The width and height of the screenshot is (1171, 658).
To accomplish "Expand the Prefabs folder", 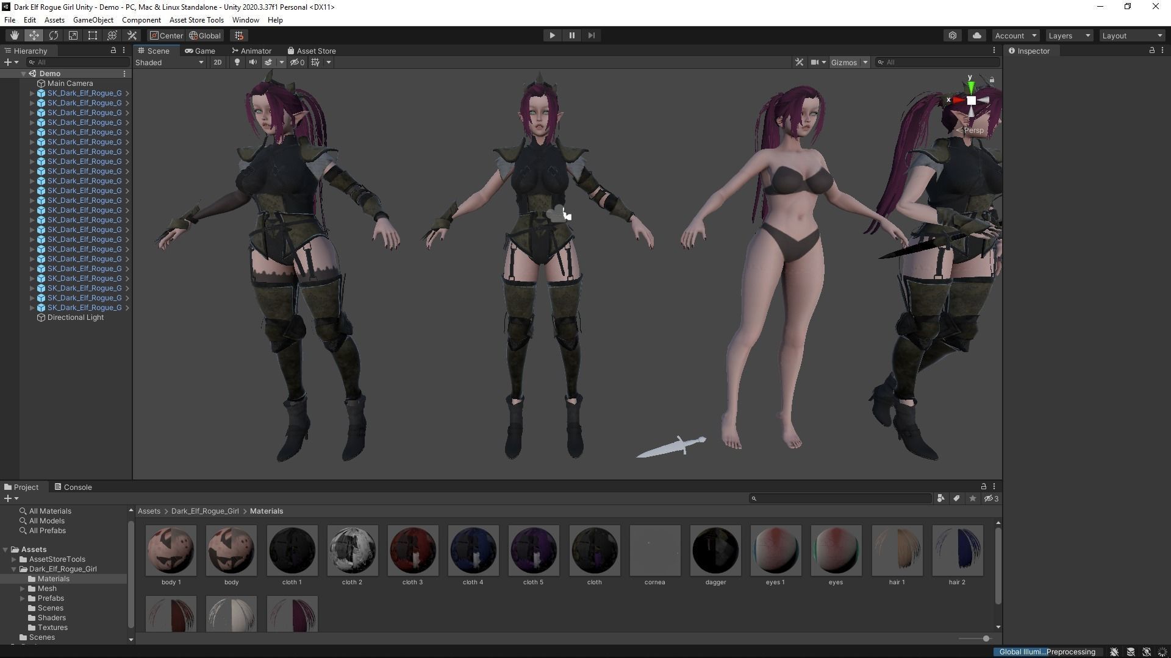I will click(x=22, y=598).
